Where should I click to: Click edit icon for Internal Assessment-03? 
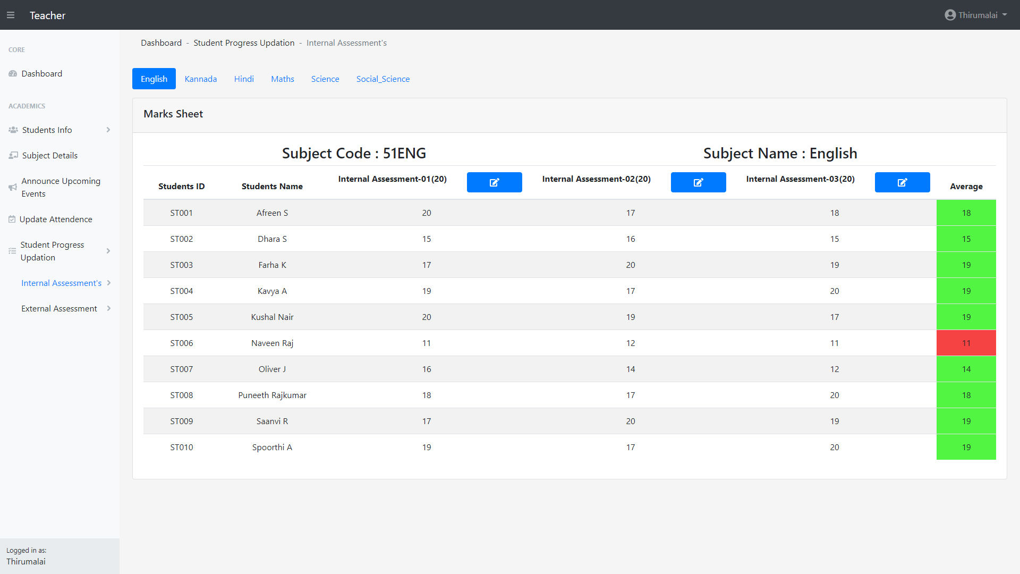[x=902, y=182]
